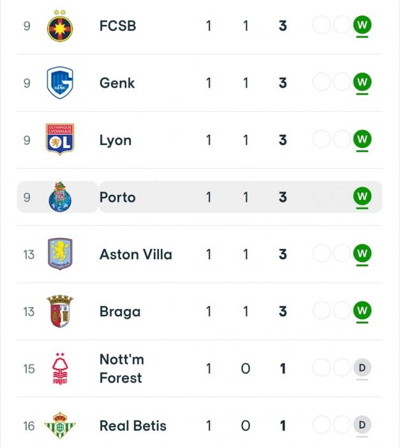Click the Porto club crest
This screenshot has width=400, height=447.
click(x=60, y=197)
